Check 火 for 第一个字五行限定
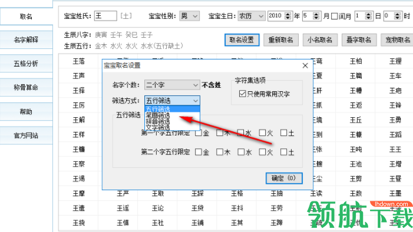The height and width of the screenshot is (232, 413). pos(262,133)
